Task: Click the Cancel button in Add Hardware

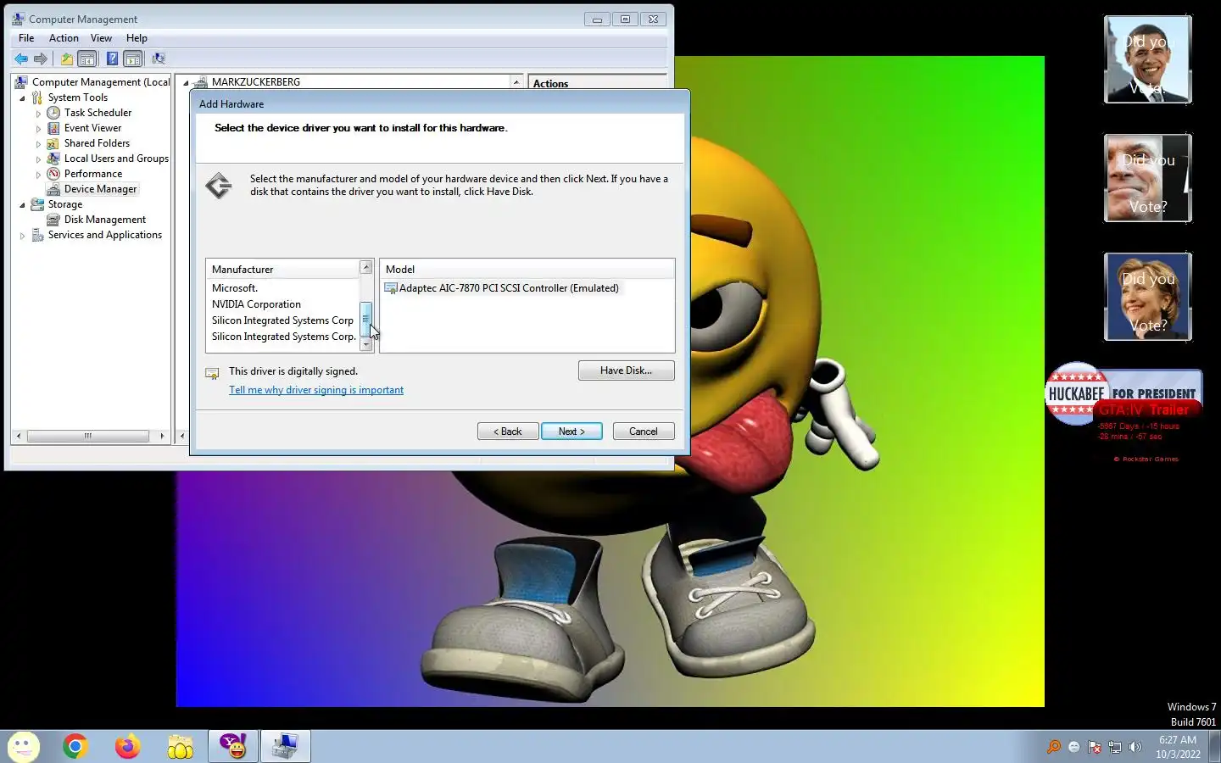Action: [643, 432]
